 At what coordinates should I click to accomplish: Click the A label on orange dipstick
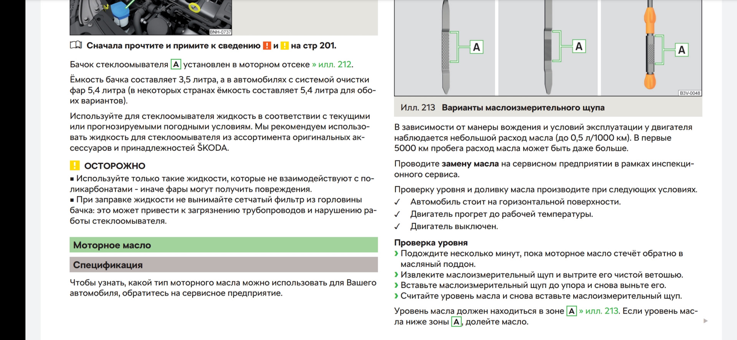click(682, 50)
